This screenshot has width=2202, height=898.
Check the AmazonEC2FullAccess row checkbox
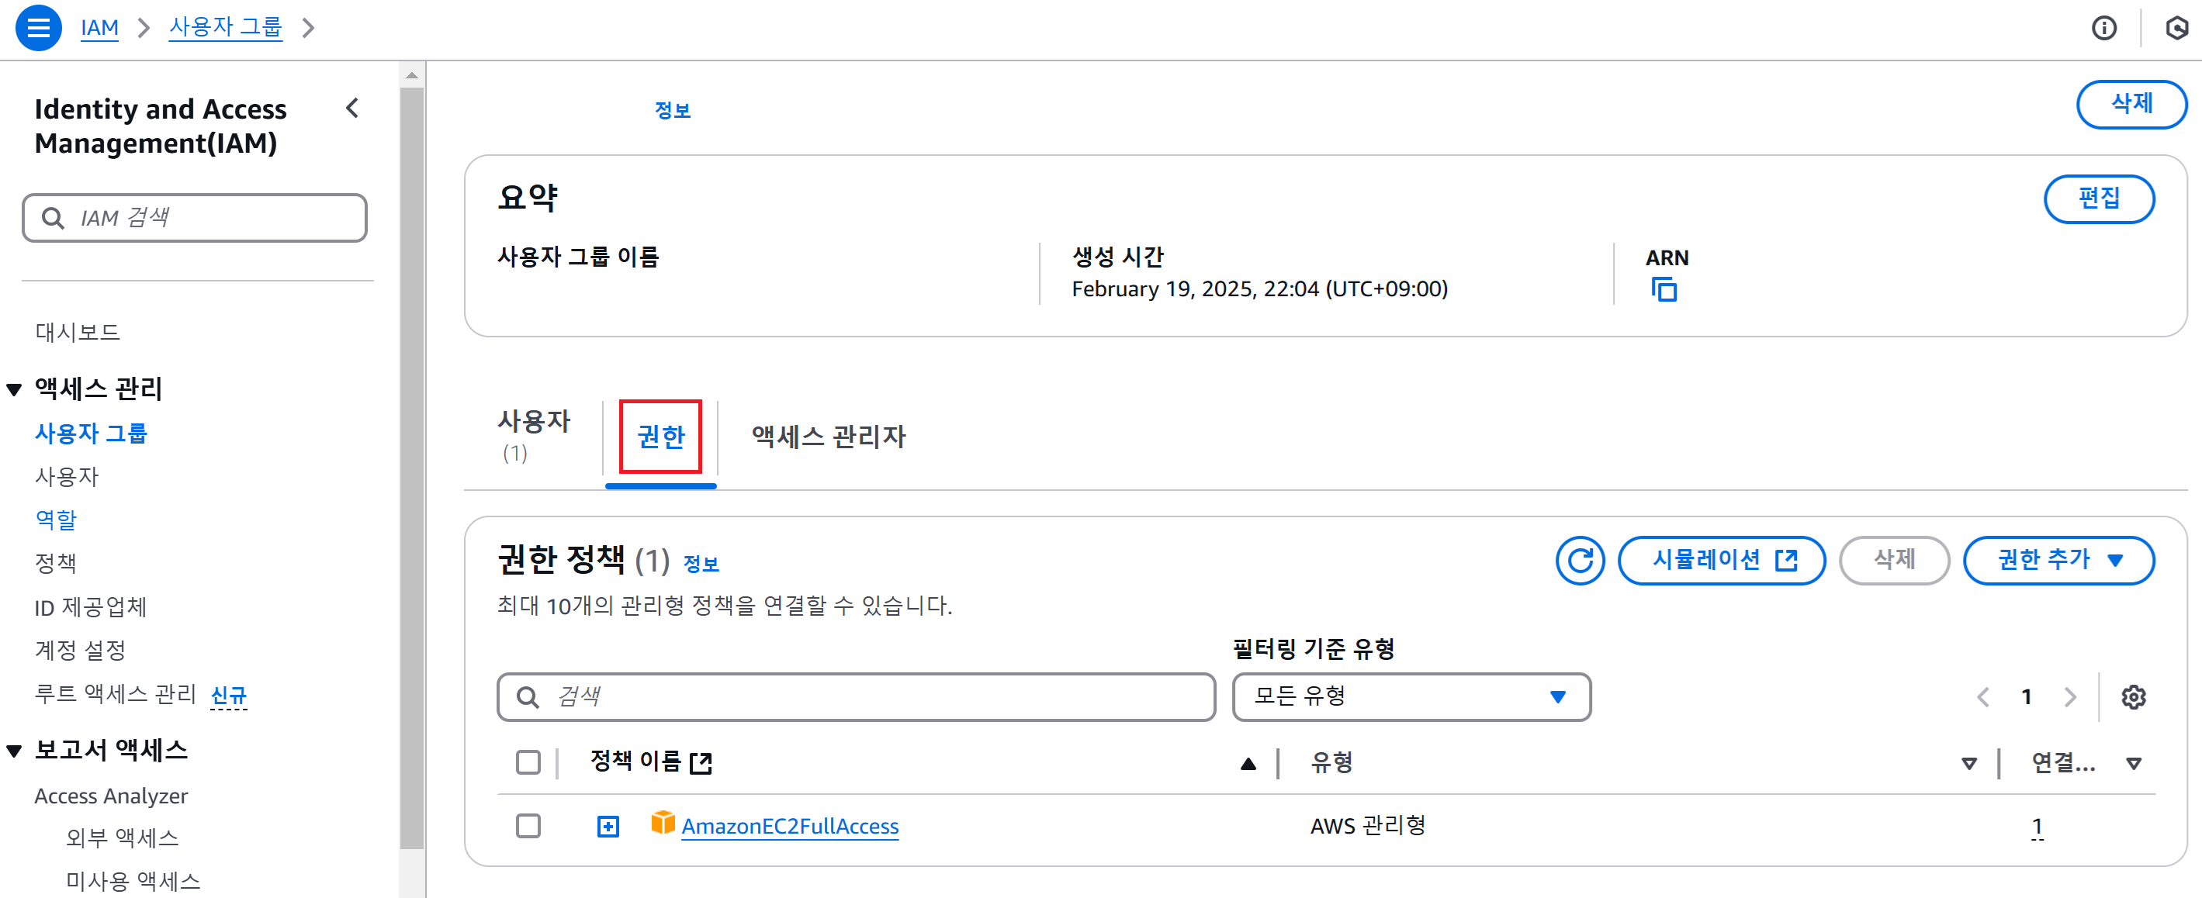pyautogui.click(x=528, y=826)
